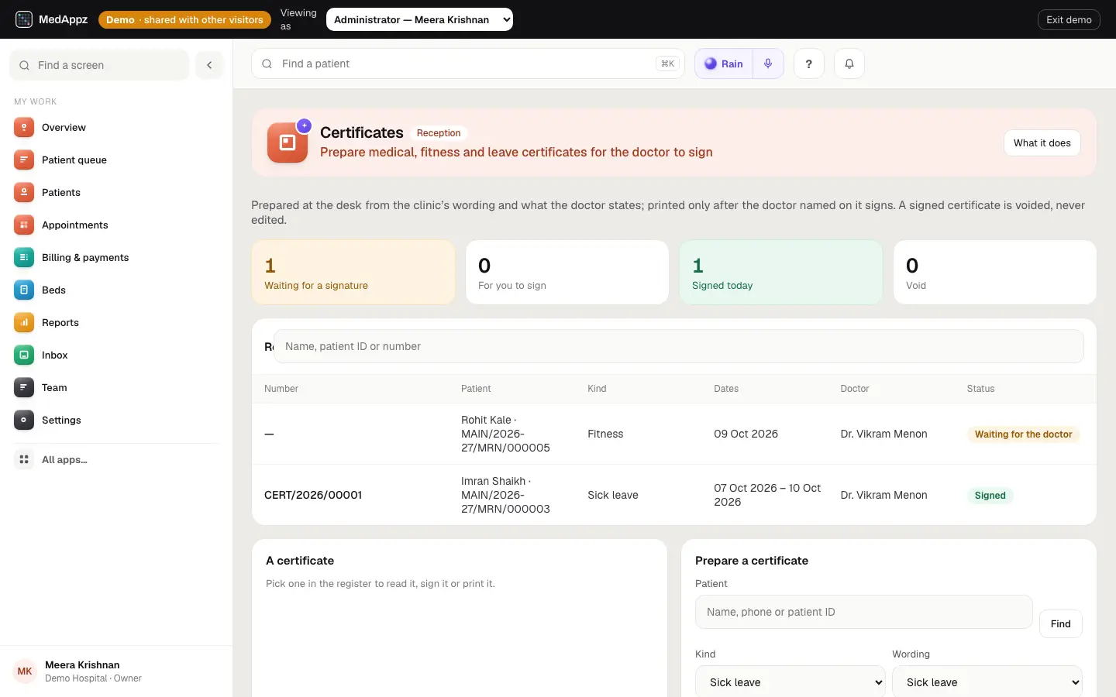This screenshot has width=1116, height=697.
Task: Open the Overview sidebar icon
Action: 24,127
